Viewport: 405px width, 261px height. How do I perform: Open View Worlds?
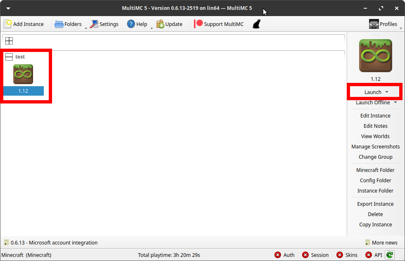(375, 136)
